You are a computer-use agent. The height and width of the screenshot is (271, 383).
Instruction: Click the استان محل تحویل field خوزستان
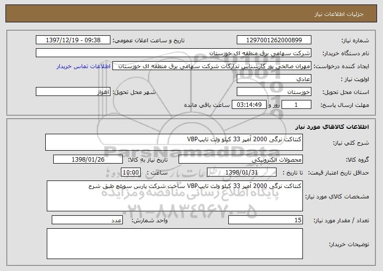coord(274,92)
